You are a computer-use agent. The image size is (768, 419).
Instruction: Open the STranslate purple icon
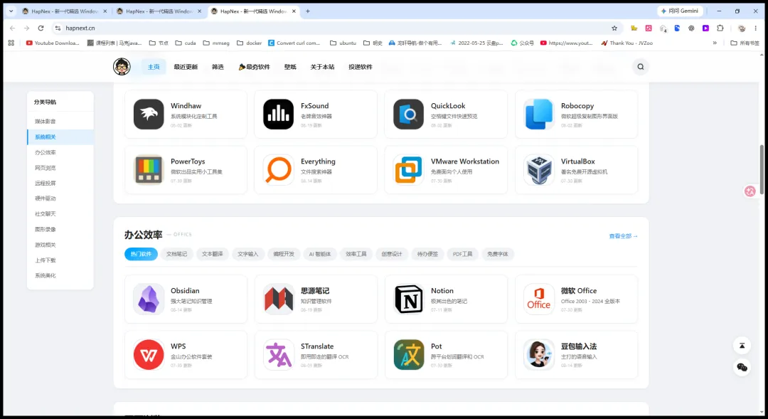(278, 354)
